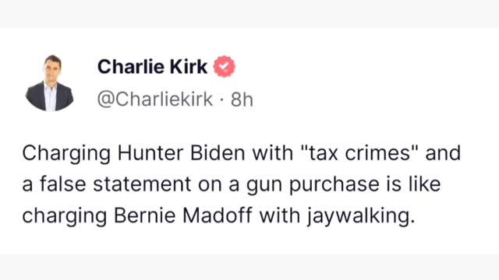The image size is (499, 280).
Task: Click the word "with" before "jaywalking"
Action: point(280,215)
